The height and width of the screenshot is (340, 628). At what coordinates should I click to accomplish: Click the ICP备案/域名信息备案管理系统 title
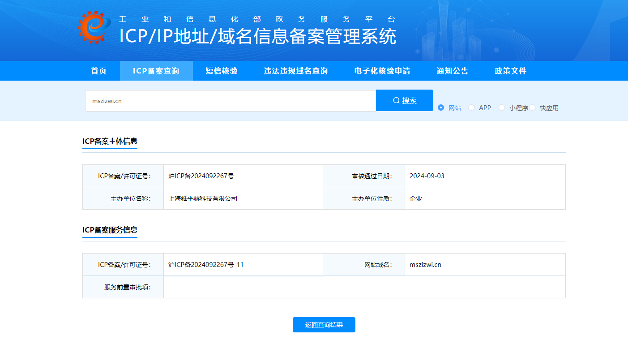258,36
